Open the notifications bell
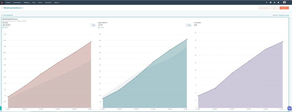Image resolution: width=292 pixels, height=112 pixels. coord(278,2)
